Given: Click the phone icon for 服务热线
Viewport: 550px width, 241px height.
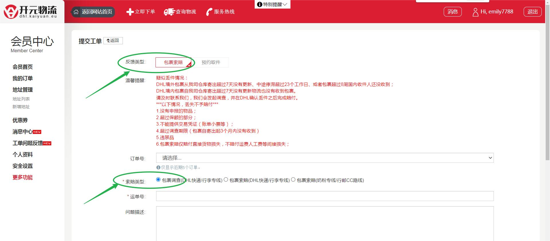Looking at the screenshot, I should (x=209, y=12).
